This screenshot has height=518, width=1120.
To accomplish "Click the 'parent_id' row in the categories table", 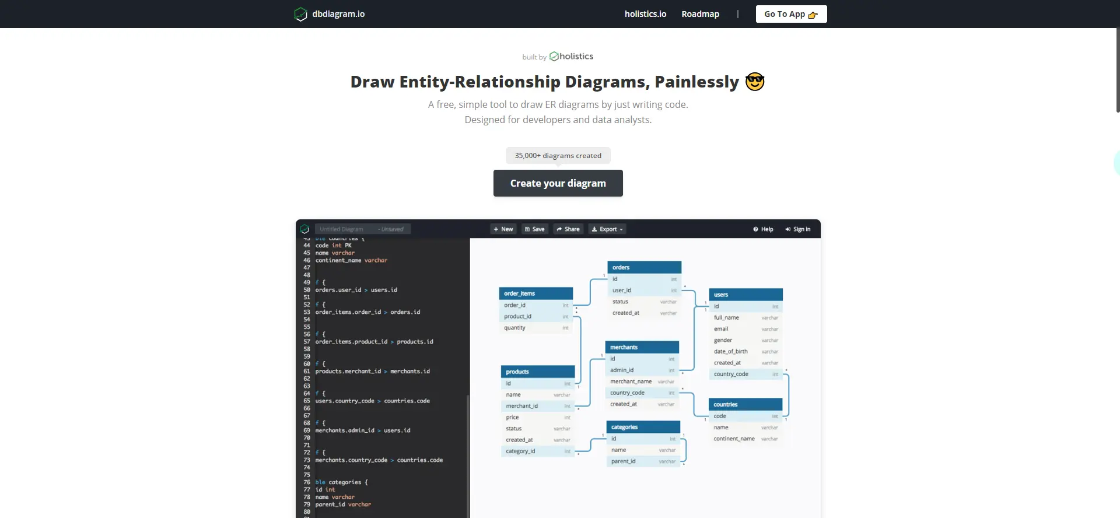I will coord(643,461).
